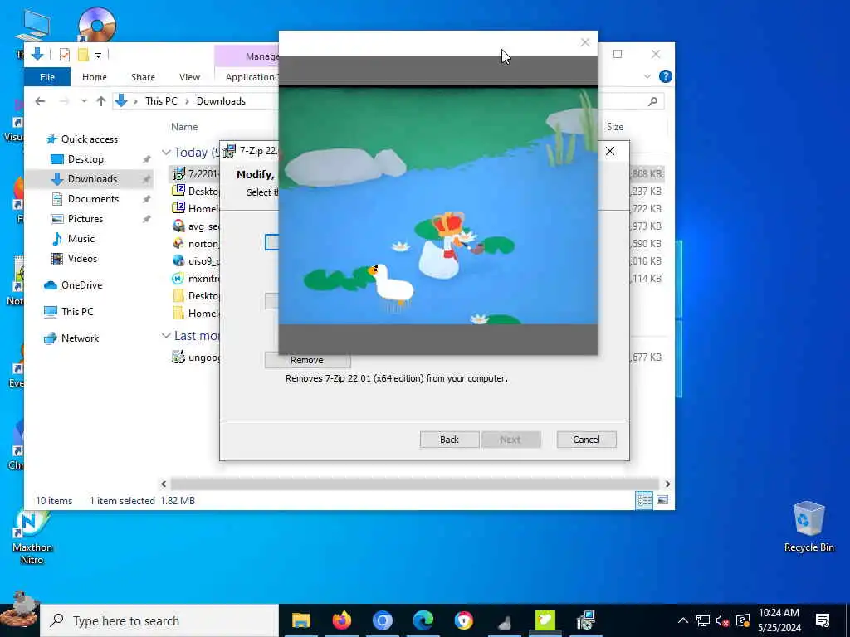Click the Explorer search magnifier icon
The image size is (850, 637).
[x=652, y=101]
